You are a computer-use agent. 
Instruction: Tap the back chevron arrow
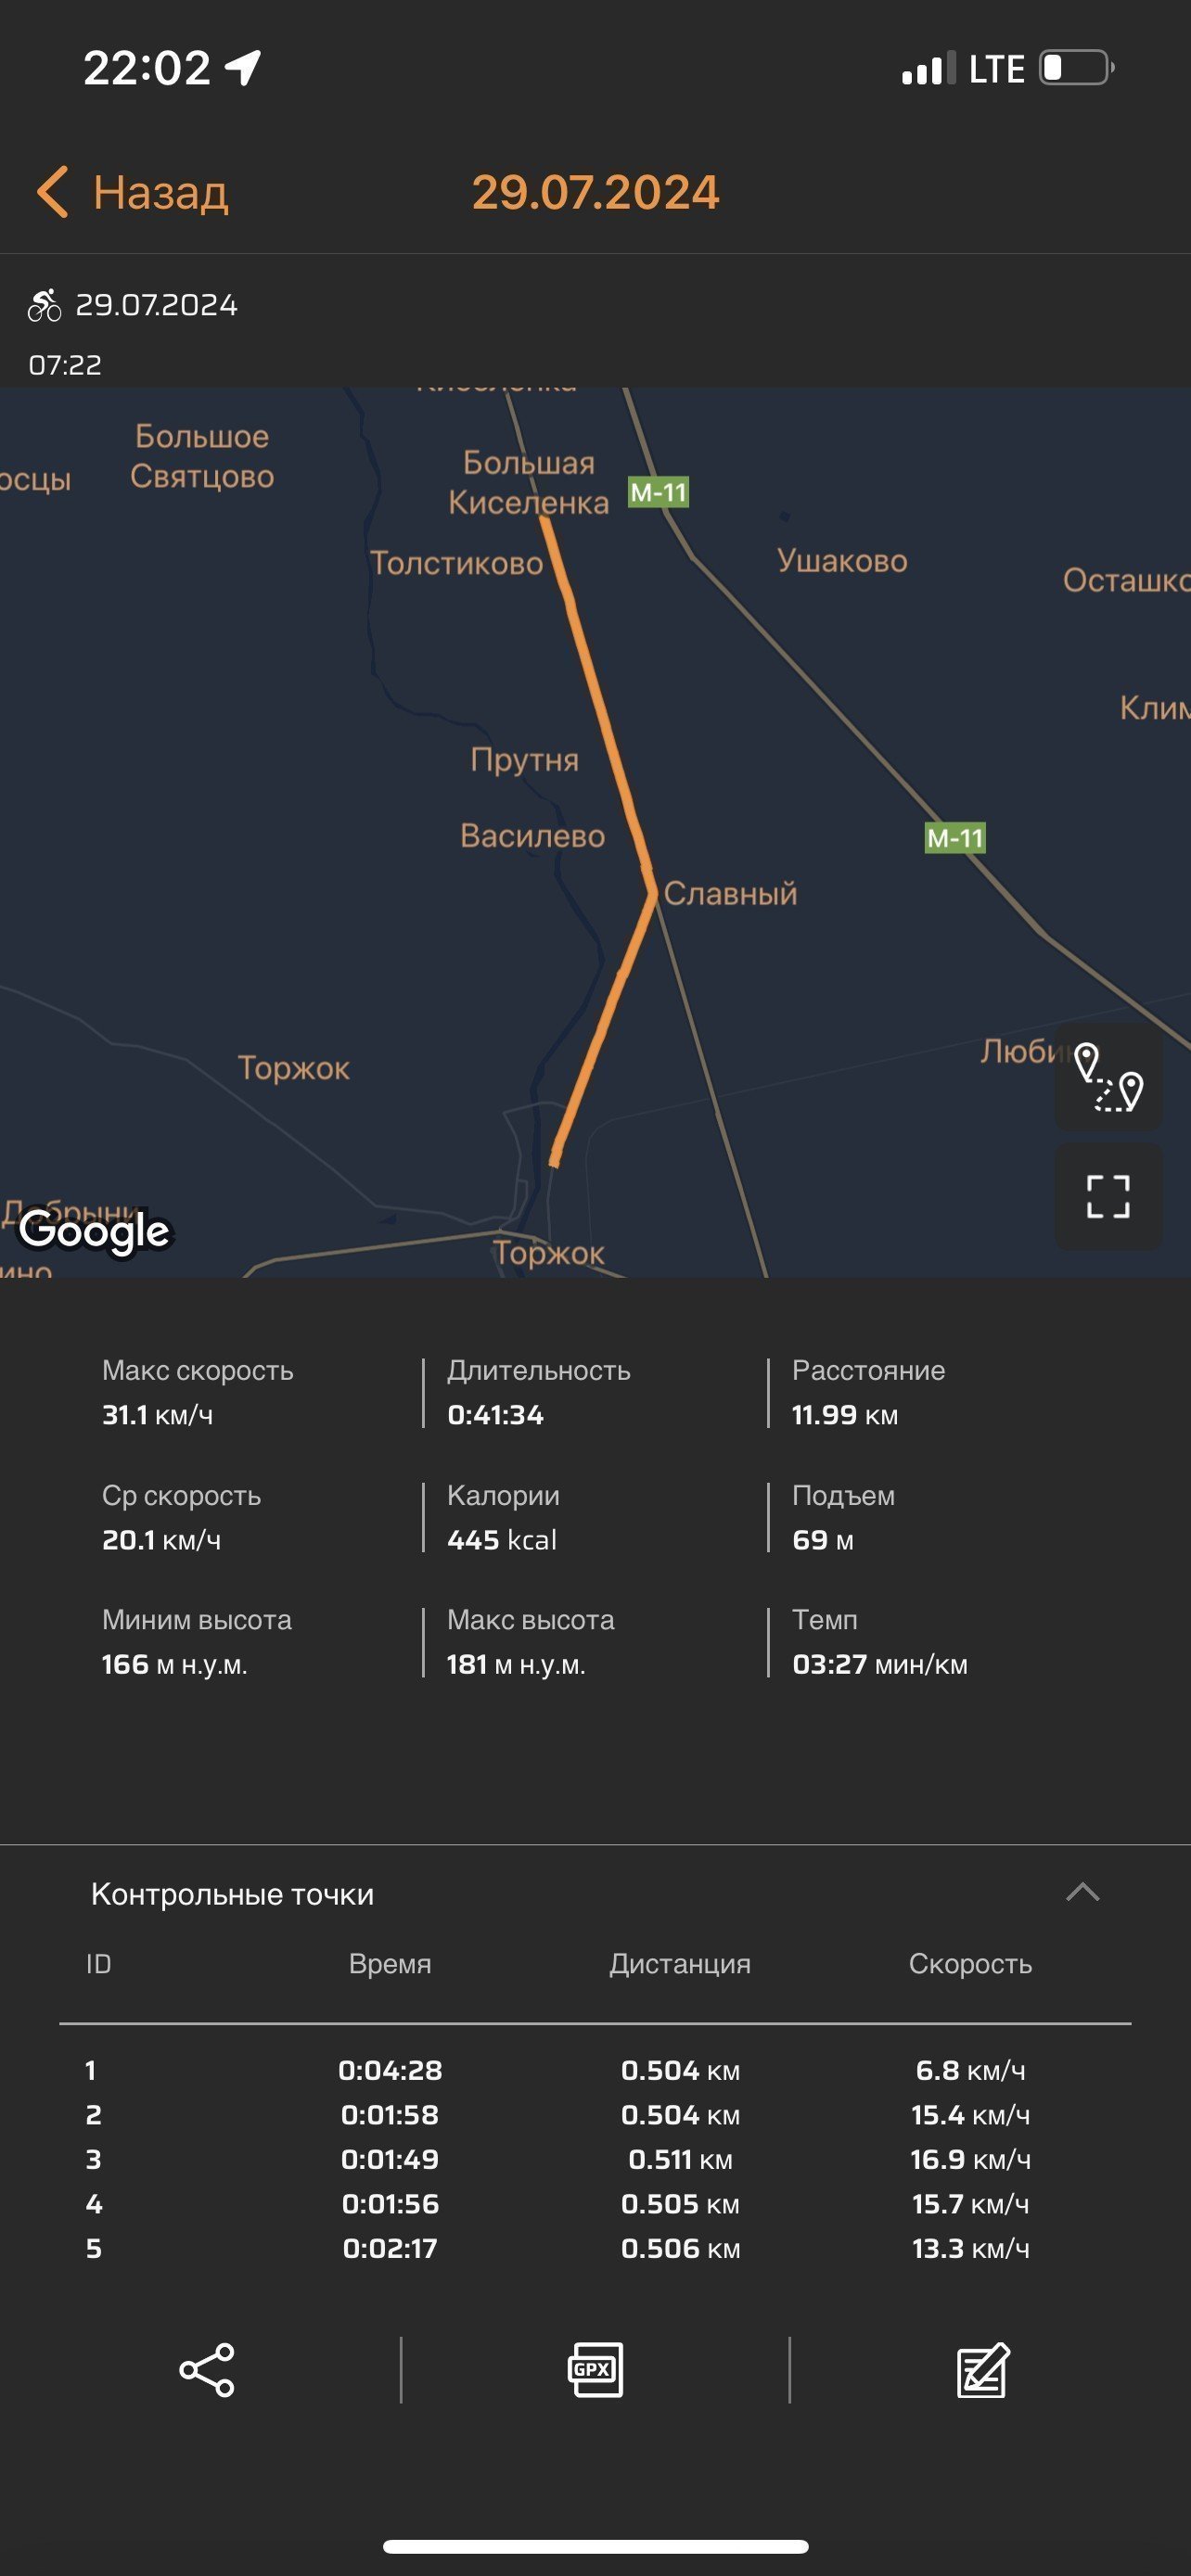52,192
